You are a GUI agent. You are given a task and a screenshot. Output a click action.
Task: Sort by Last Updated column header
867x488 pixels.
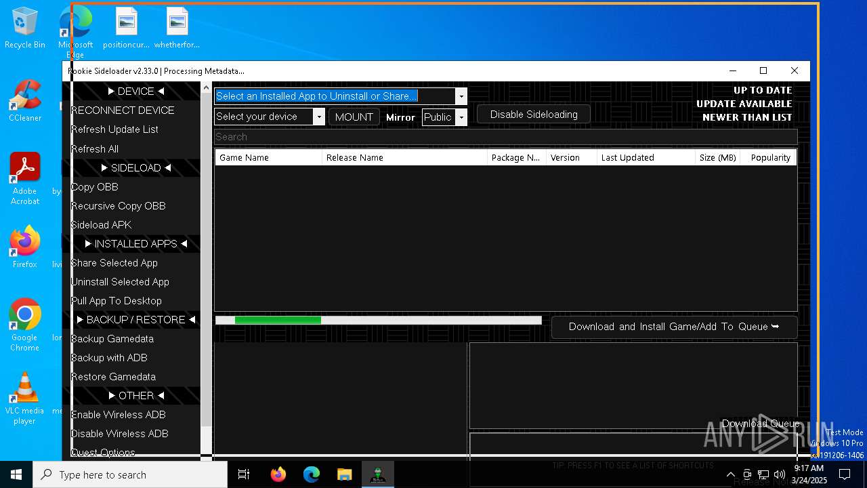(x=646, y=157)
